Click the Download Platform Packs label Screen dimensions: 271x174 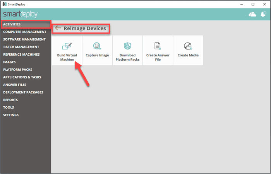click(127, 57)
